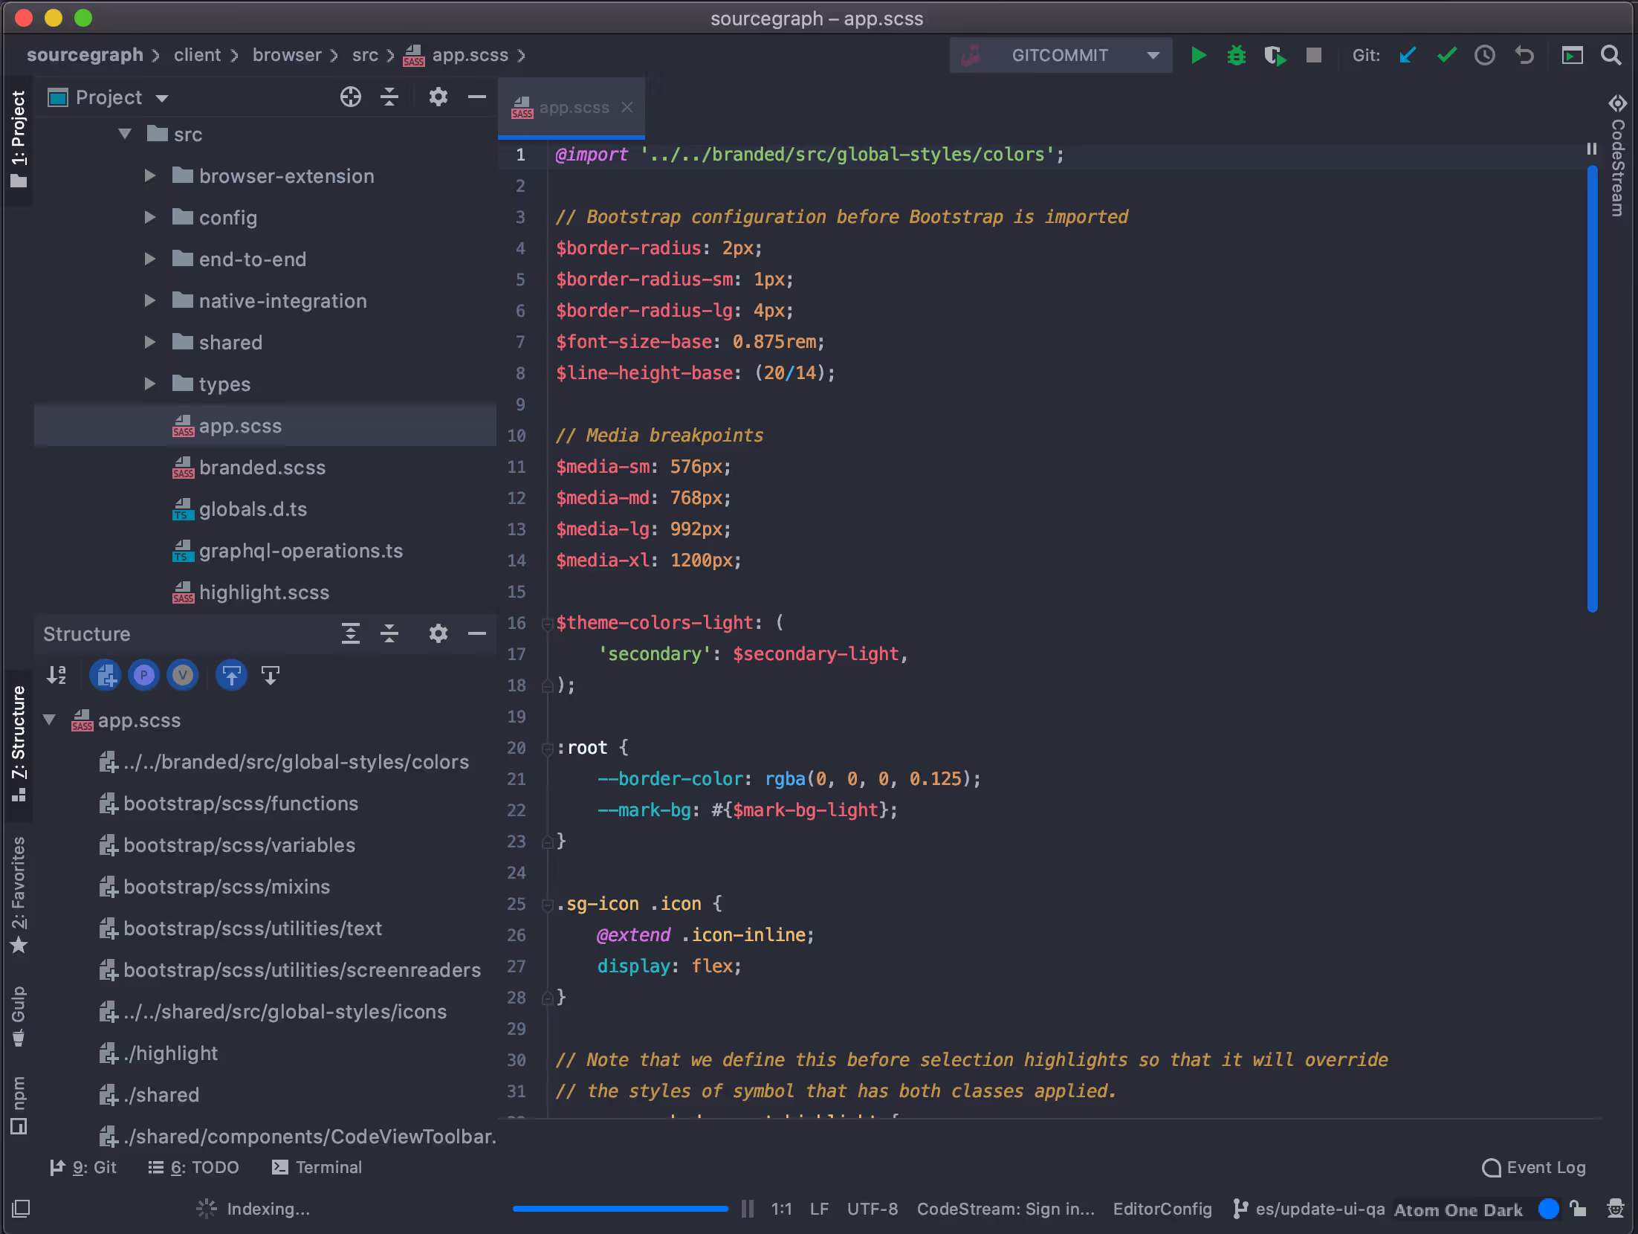Image resolution: width=1638 pixels, height=1234 pixels.
Task: Expand all in Structure panel
Action: click(x=351, y=634)
